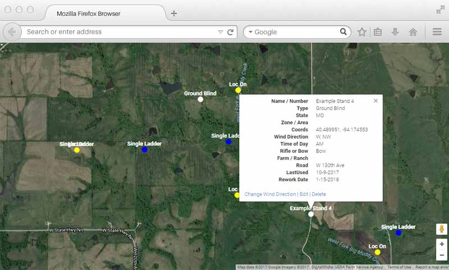Focus the search or enter address field

click(x=121, y=32)
